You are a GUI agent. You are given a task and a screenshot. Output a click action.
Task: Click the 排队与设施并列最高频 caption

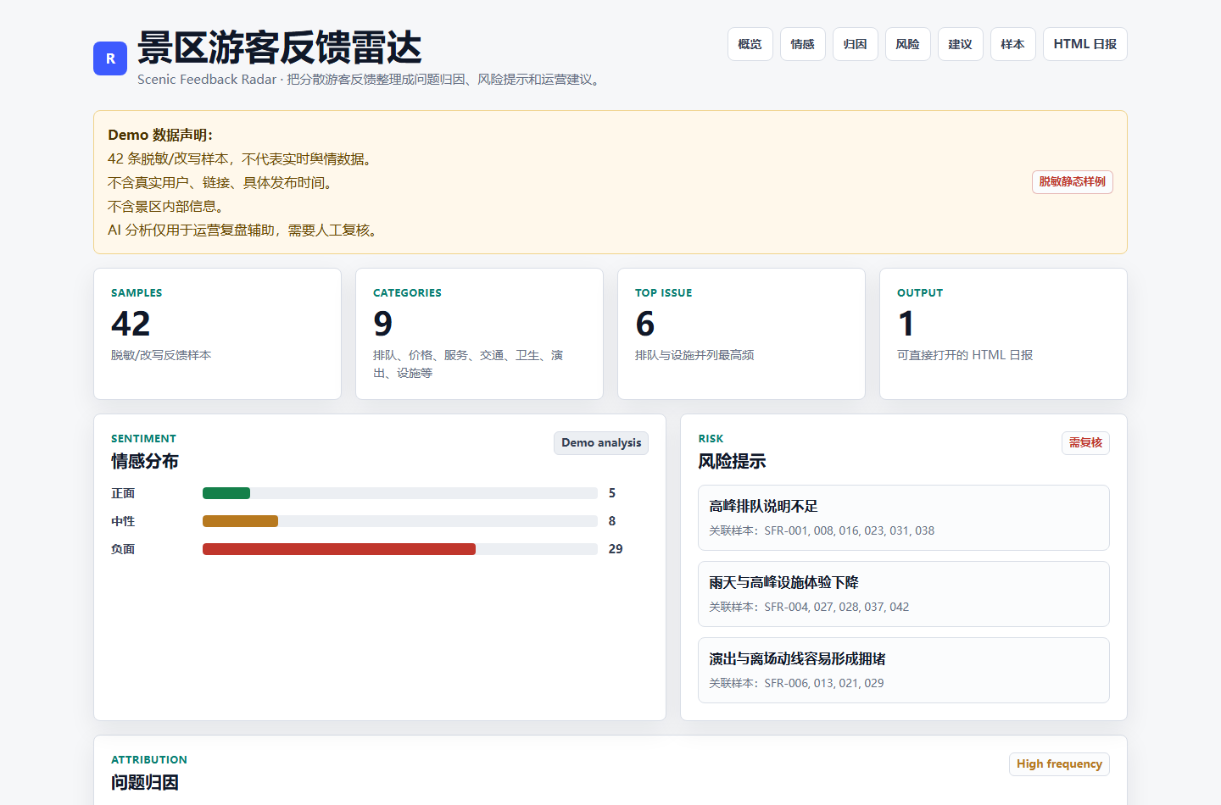tap(694, 355)
